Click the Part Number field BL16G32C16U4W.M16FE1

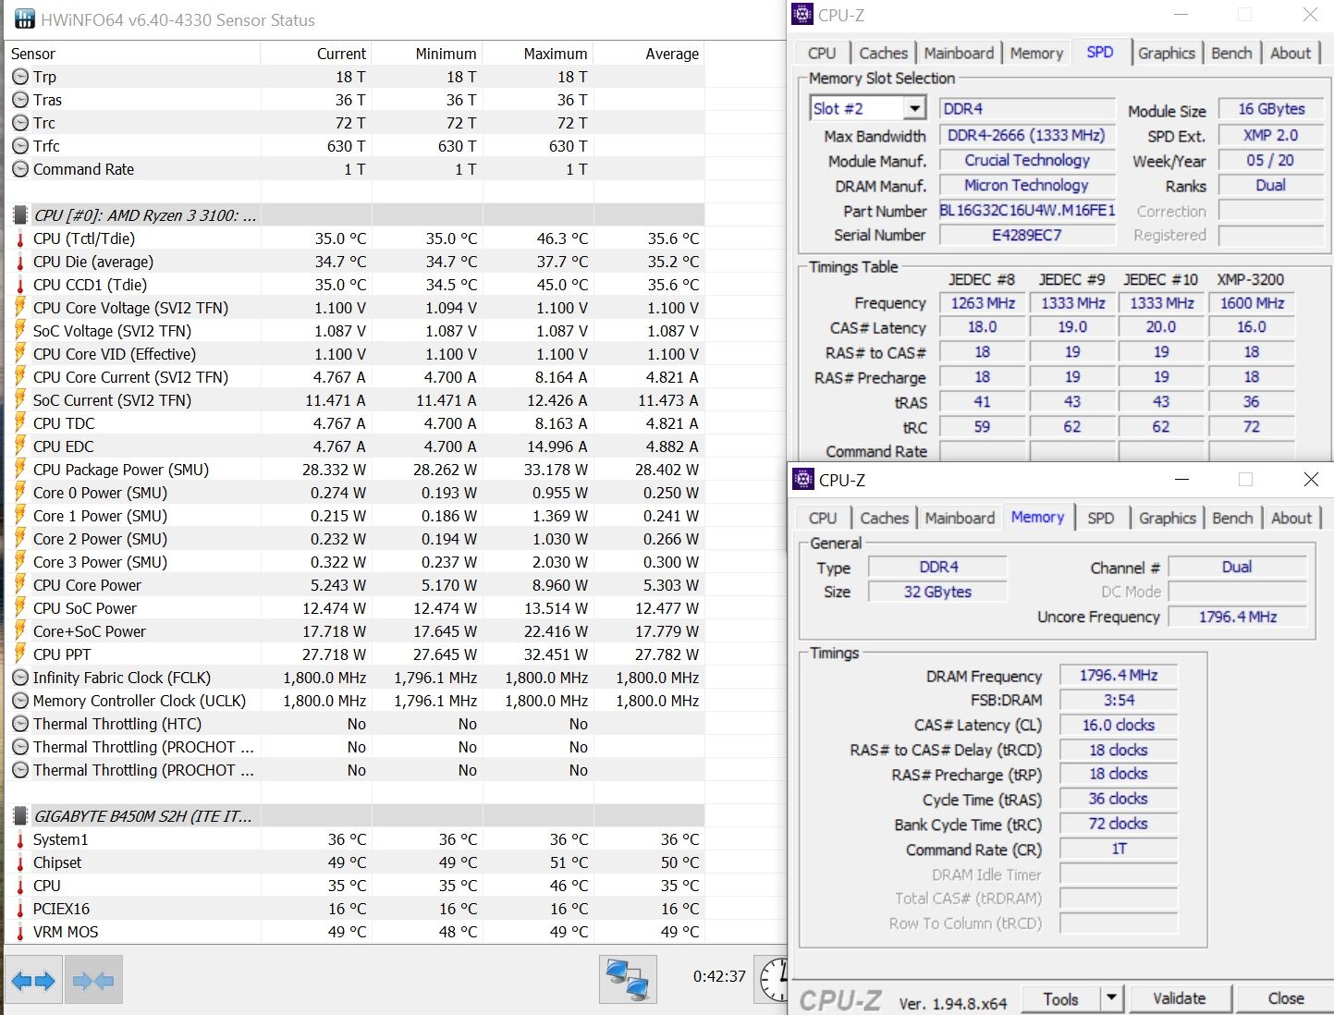(x=1027, y=211)
